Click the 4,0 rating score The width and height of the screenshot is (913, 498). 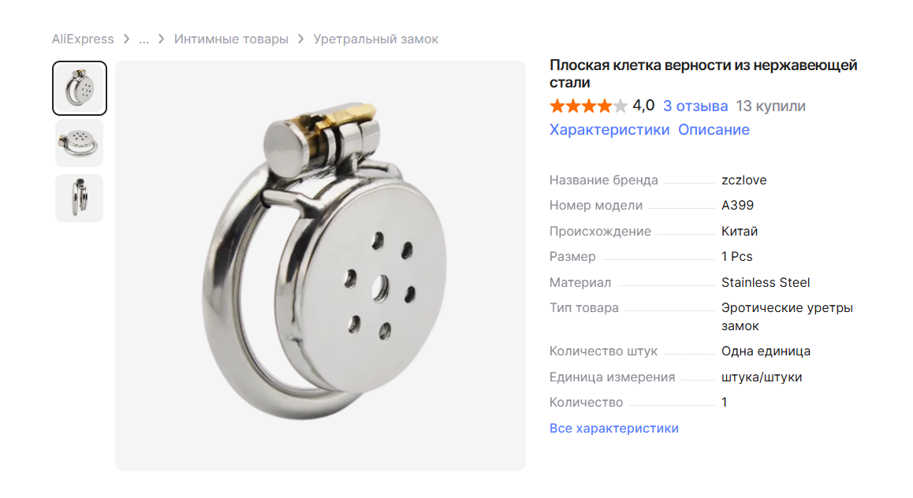[x=643, y=106]
